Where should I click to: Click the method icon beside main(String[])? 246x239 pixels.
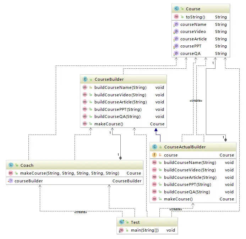[121, 230]
